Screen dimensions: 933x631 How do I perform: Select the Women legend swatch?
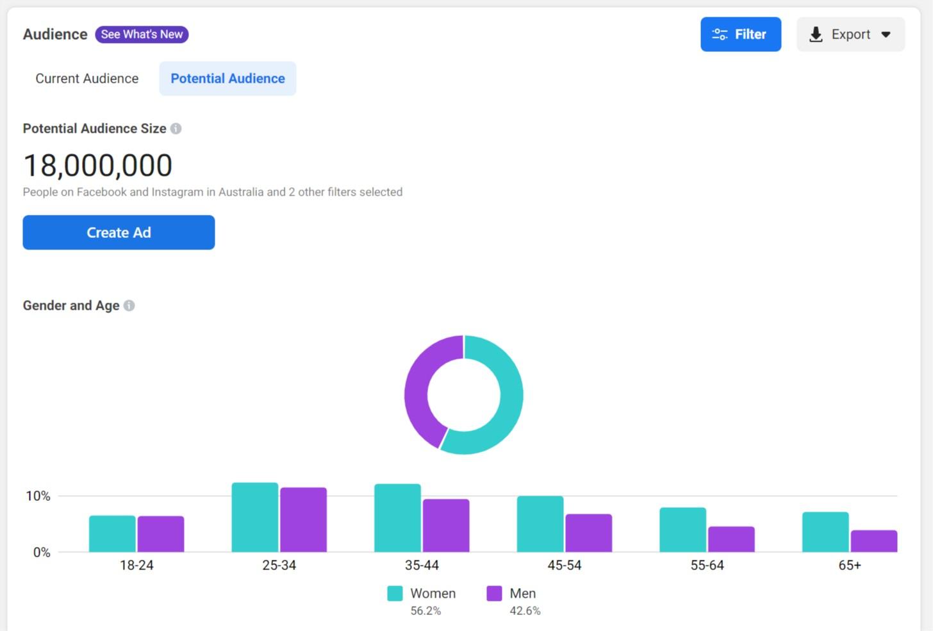(394, 593)
